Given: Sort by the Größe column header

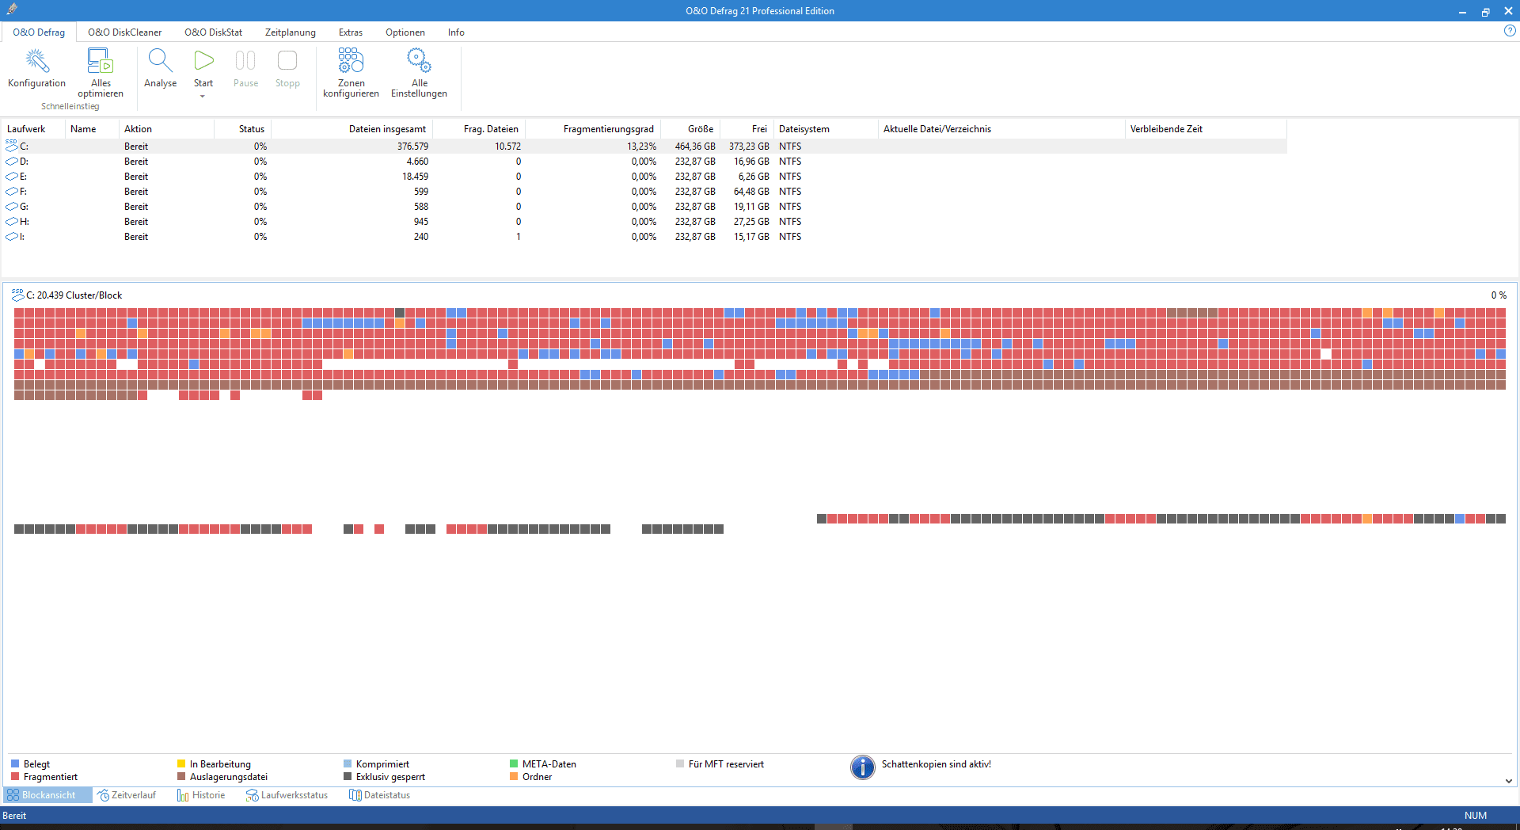Looking at the screenshot, I should (690, 129).
